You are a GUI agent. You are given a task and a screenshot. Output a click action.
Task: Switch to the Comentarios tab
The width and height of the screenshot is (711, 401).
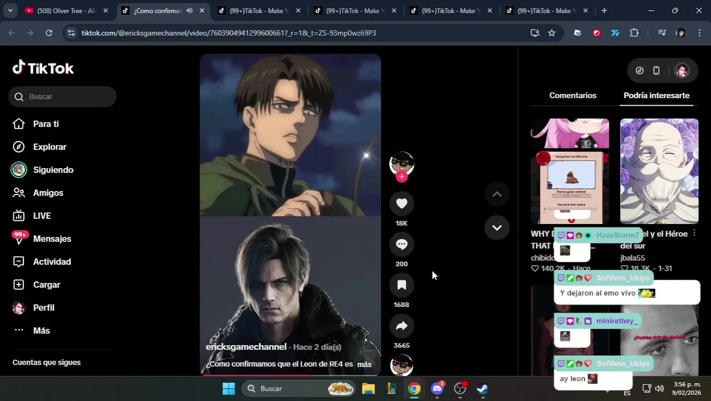pyautogui.click(x=572, y=96)
